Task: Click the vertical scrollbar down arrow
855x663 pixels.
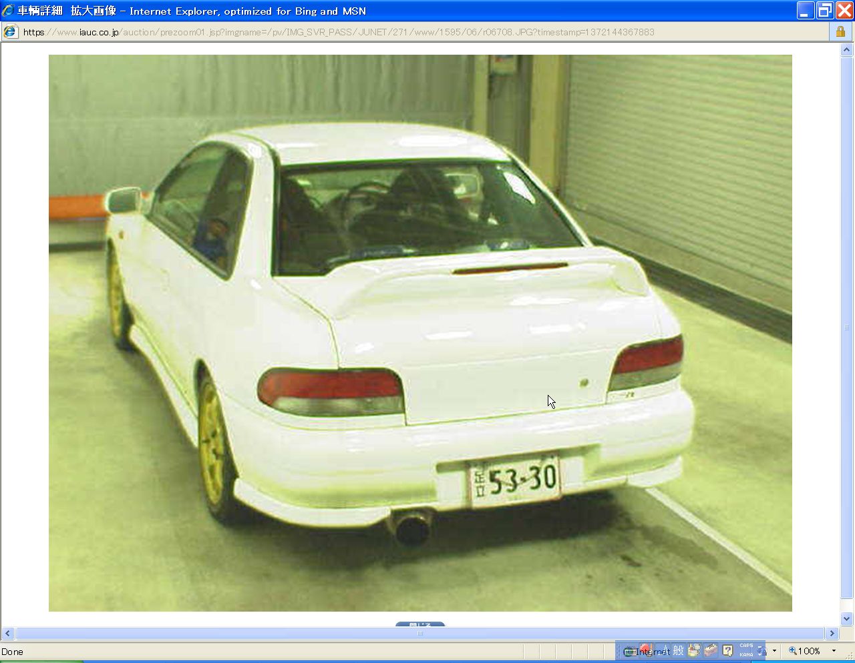Action: pyautogui.click(x=846, y=618)
